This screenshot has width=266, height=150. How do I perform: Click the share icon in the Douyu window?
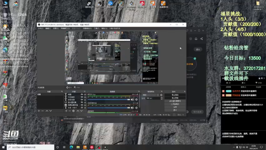(x=201, y=39)
